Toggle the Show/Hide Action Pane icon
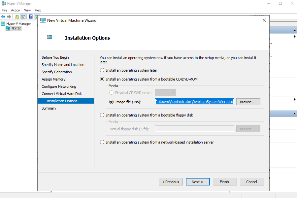 [37, 17]
